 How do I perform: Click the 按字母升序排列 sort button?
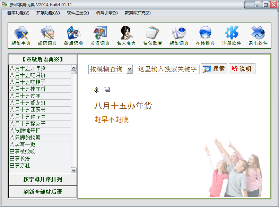click(43, 179)
